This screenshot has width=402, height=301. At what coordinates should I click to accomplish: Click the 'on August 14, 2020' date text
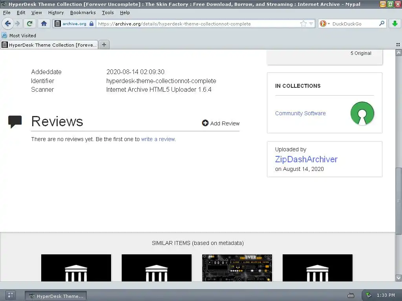point(300,169)
